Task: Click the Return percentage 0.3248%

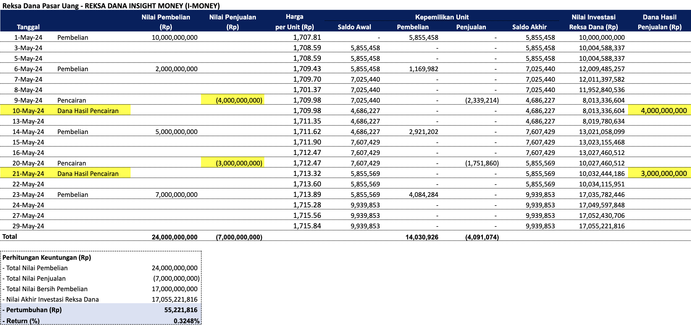Action: tap(186, 321)
